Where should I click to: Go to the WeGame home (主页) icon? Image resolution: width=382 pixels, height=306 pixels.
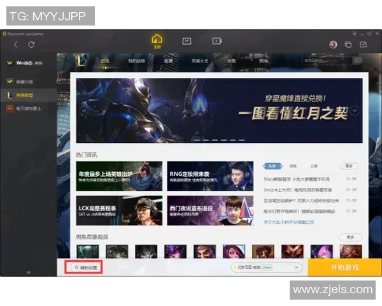click(x=157, y=41)
